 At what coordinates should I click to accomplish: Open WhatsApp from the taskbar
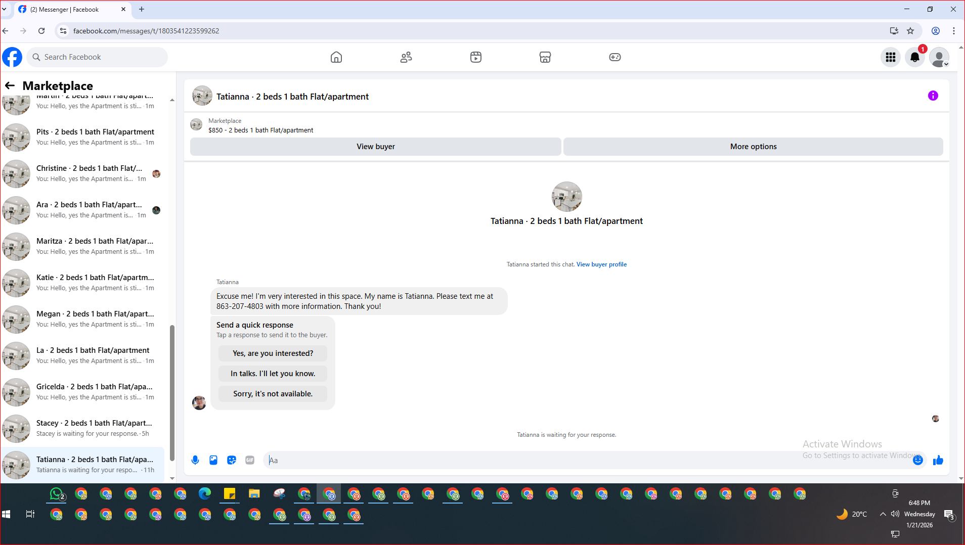click(57, 494)
